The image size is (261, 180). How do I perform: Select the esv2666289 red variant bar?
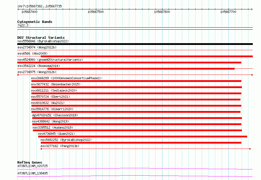[136, 81]
